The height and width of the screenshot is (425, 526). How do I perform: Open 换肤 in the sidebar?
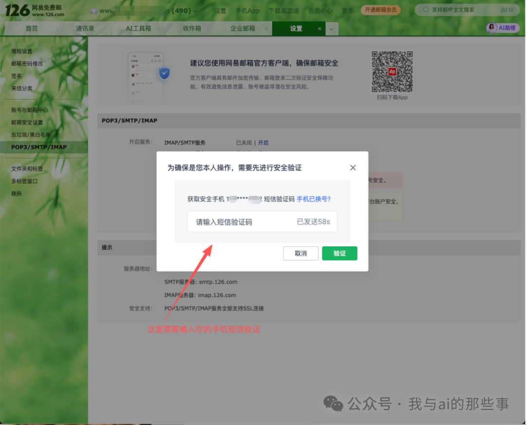click(17, 193)
